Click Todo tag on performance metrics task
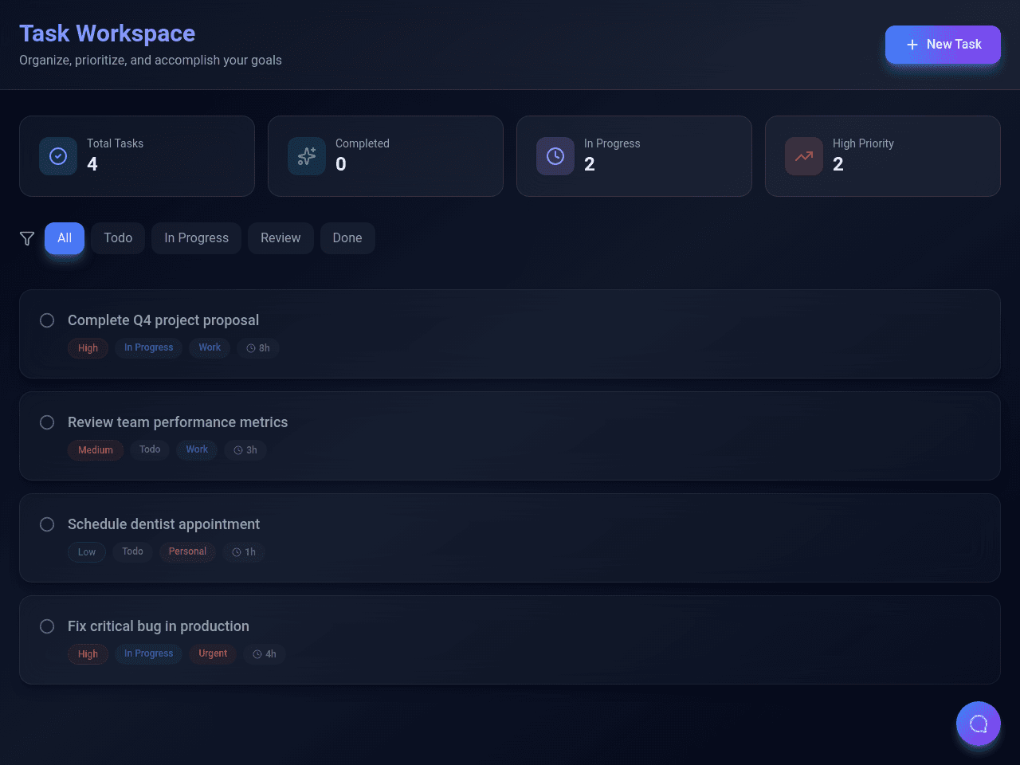 150,449
